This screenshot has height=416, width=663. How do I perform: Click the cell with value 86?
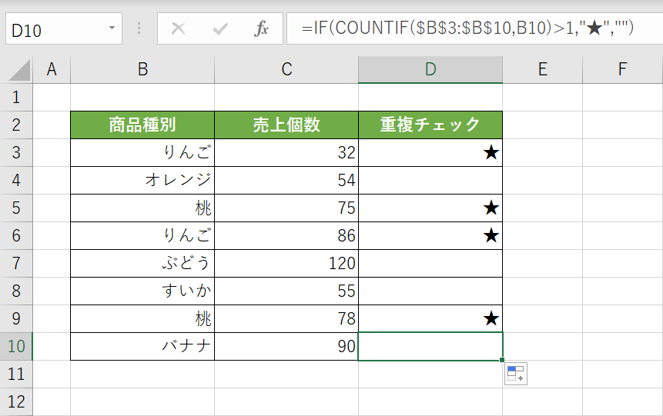286,235
